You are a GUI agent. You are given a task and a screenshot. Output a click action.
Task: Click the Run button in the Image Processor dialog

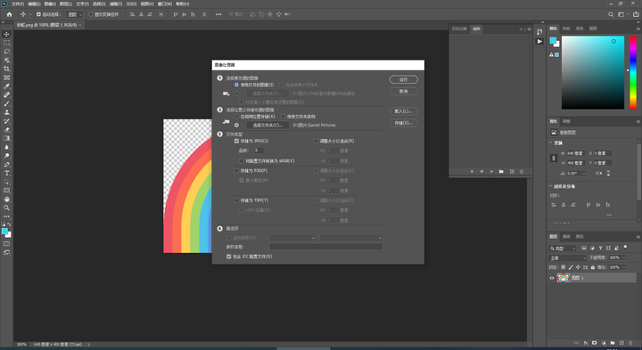(x=404, y=79)
